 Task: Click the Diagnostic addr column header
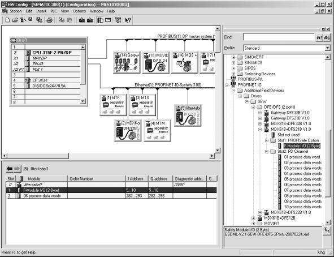(x=189, y=179)
